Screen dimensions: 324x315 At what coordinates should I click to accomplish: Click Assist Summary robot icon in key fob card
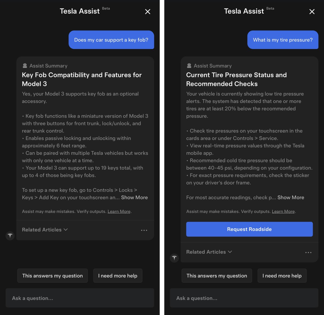(25, 66)
